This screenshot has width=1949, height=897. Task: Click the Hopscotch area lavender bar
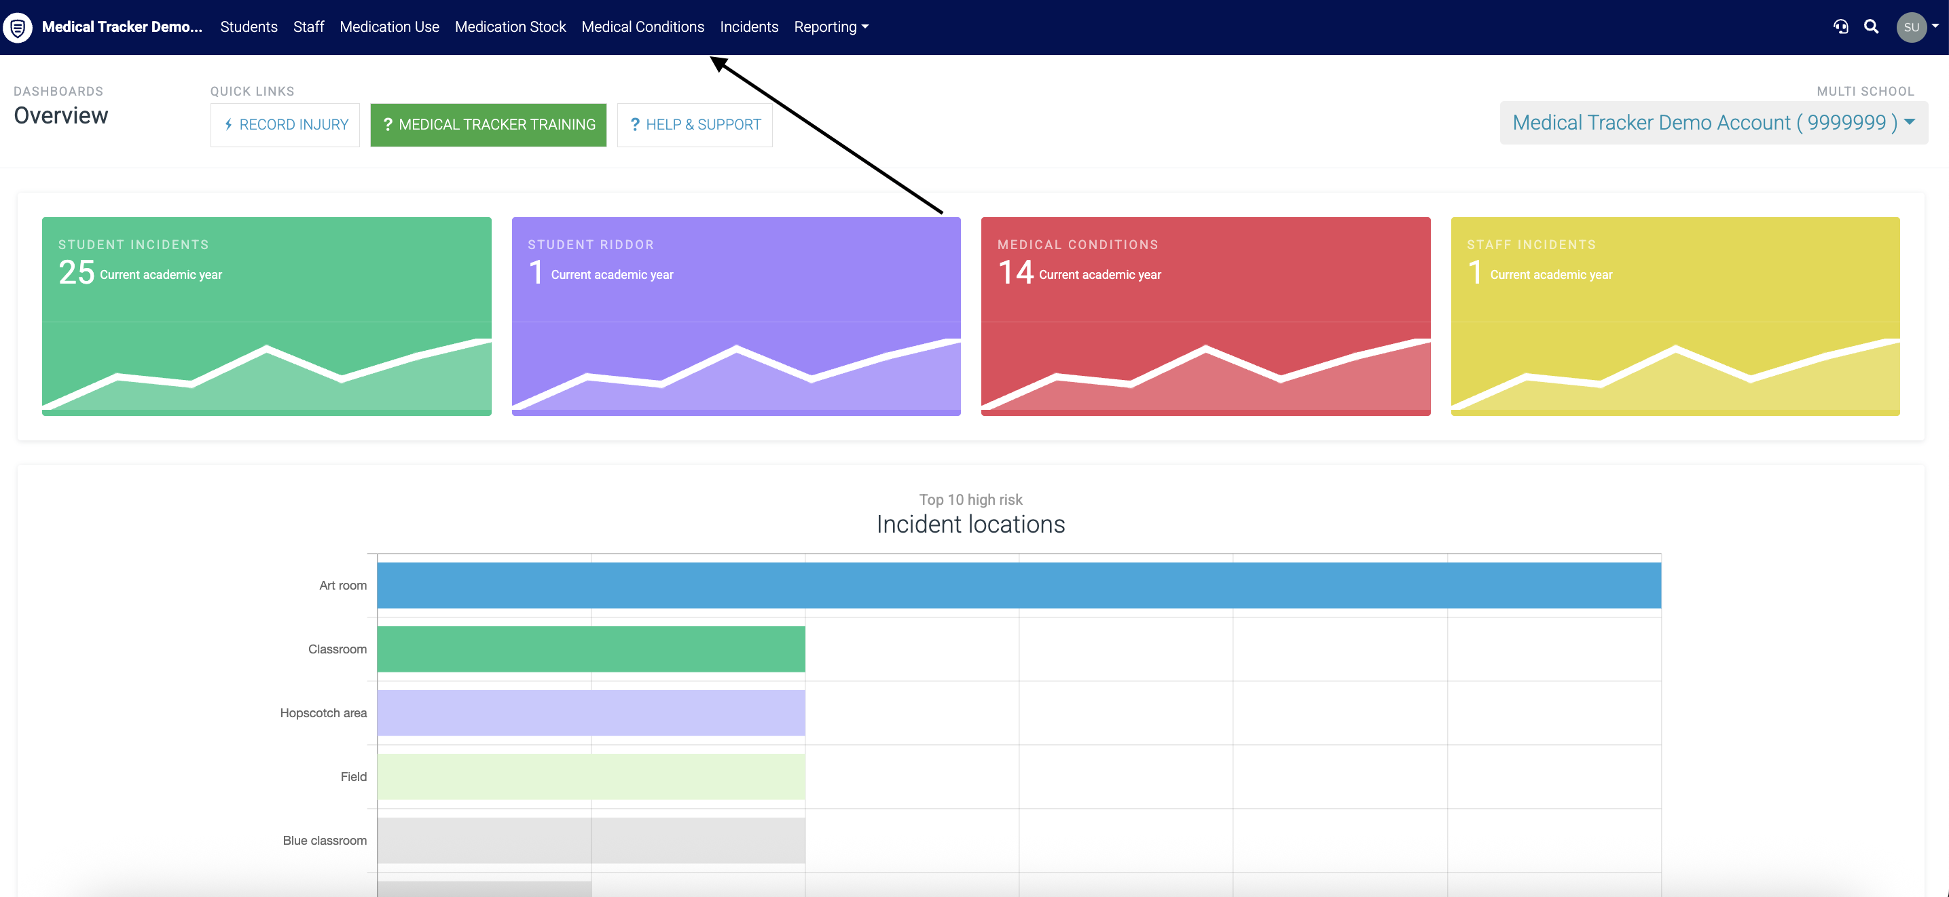591,712
